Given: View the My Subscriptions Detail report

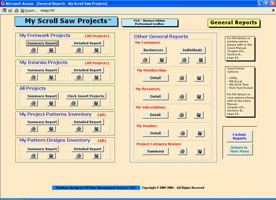Looking at the screenshot, I should tap(155, 115).
